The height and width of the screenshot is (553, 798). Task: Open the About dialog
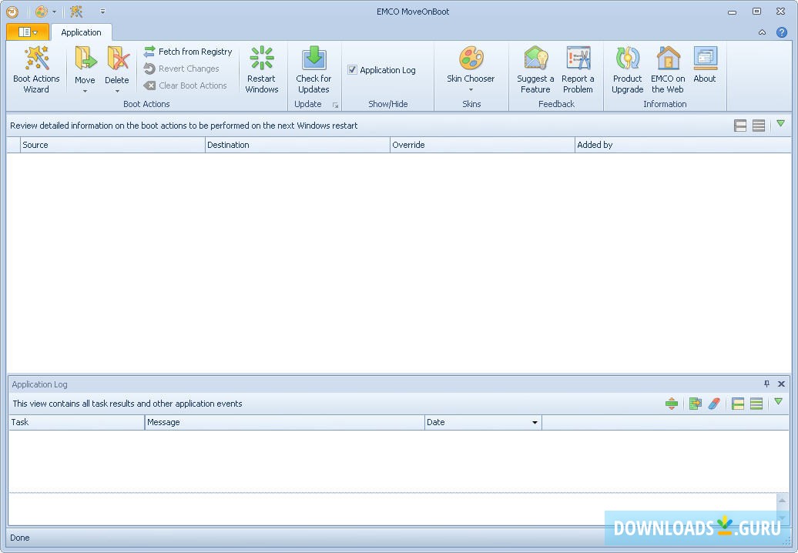click(x=705, y=65)
